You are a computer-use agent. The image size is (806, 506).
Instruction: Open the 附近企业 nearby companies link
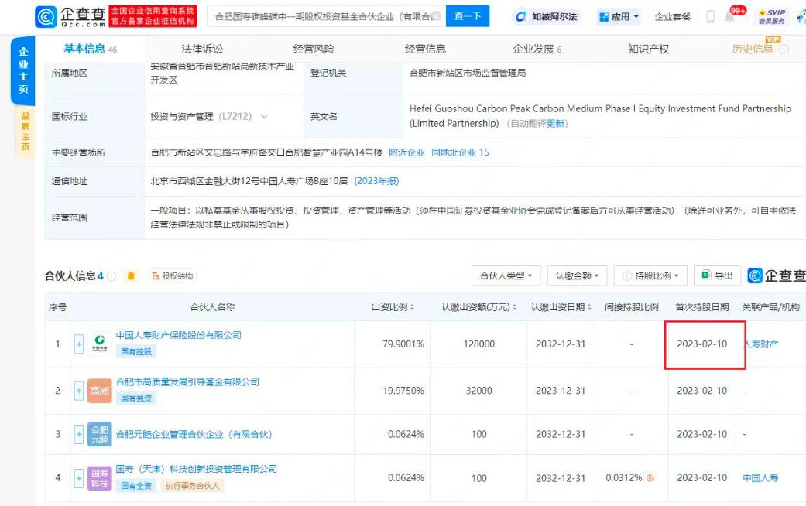pyautogui.click(x=406, y=152)
